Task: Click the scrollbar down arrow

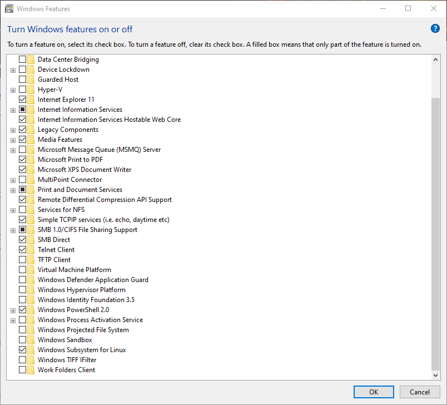Action: 435,376
